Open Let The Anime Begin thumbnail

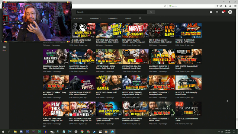pos(109,57)
